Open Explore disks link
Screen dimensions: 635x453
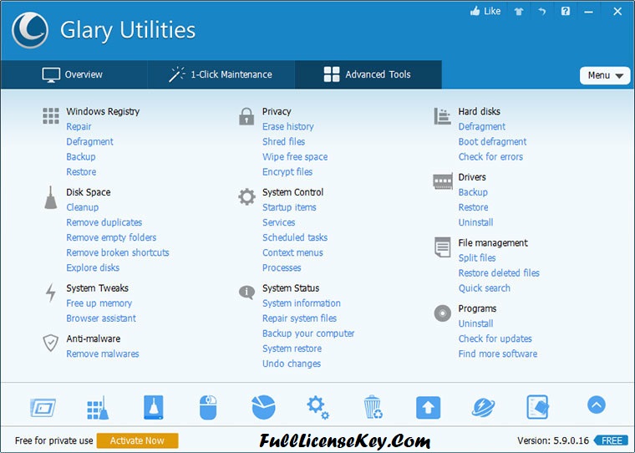click(x=93, y=267)
